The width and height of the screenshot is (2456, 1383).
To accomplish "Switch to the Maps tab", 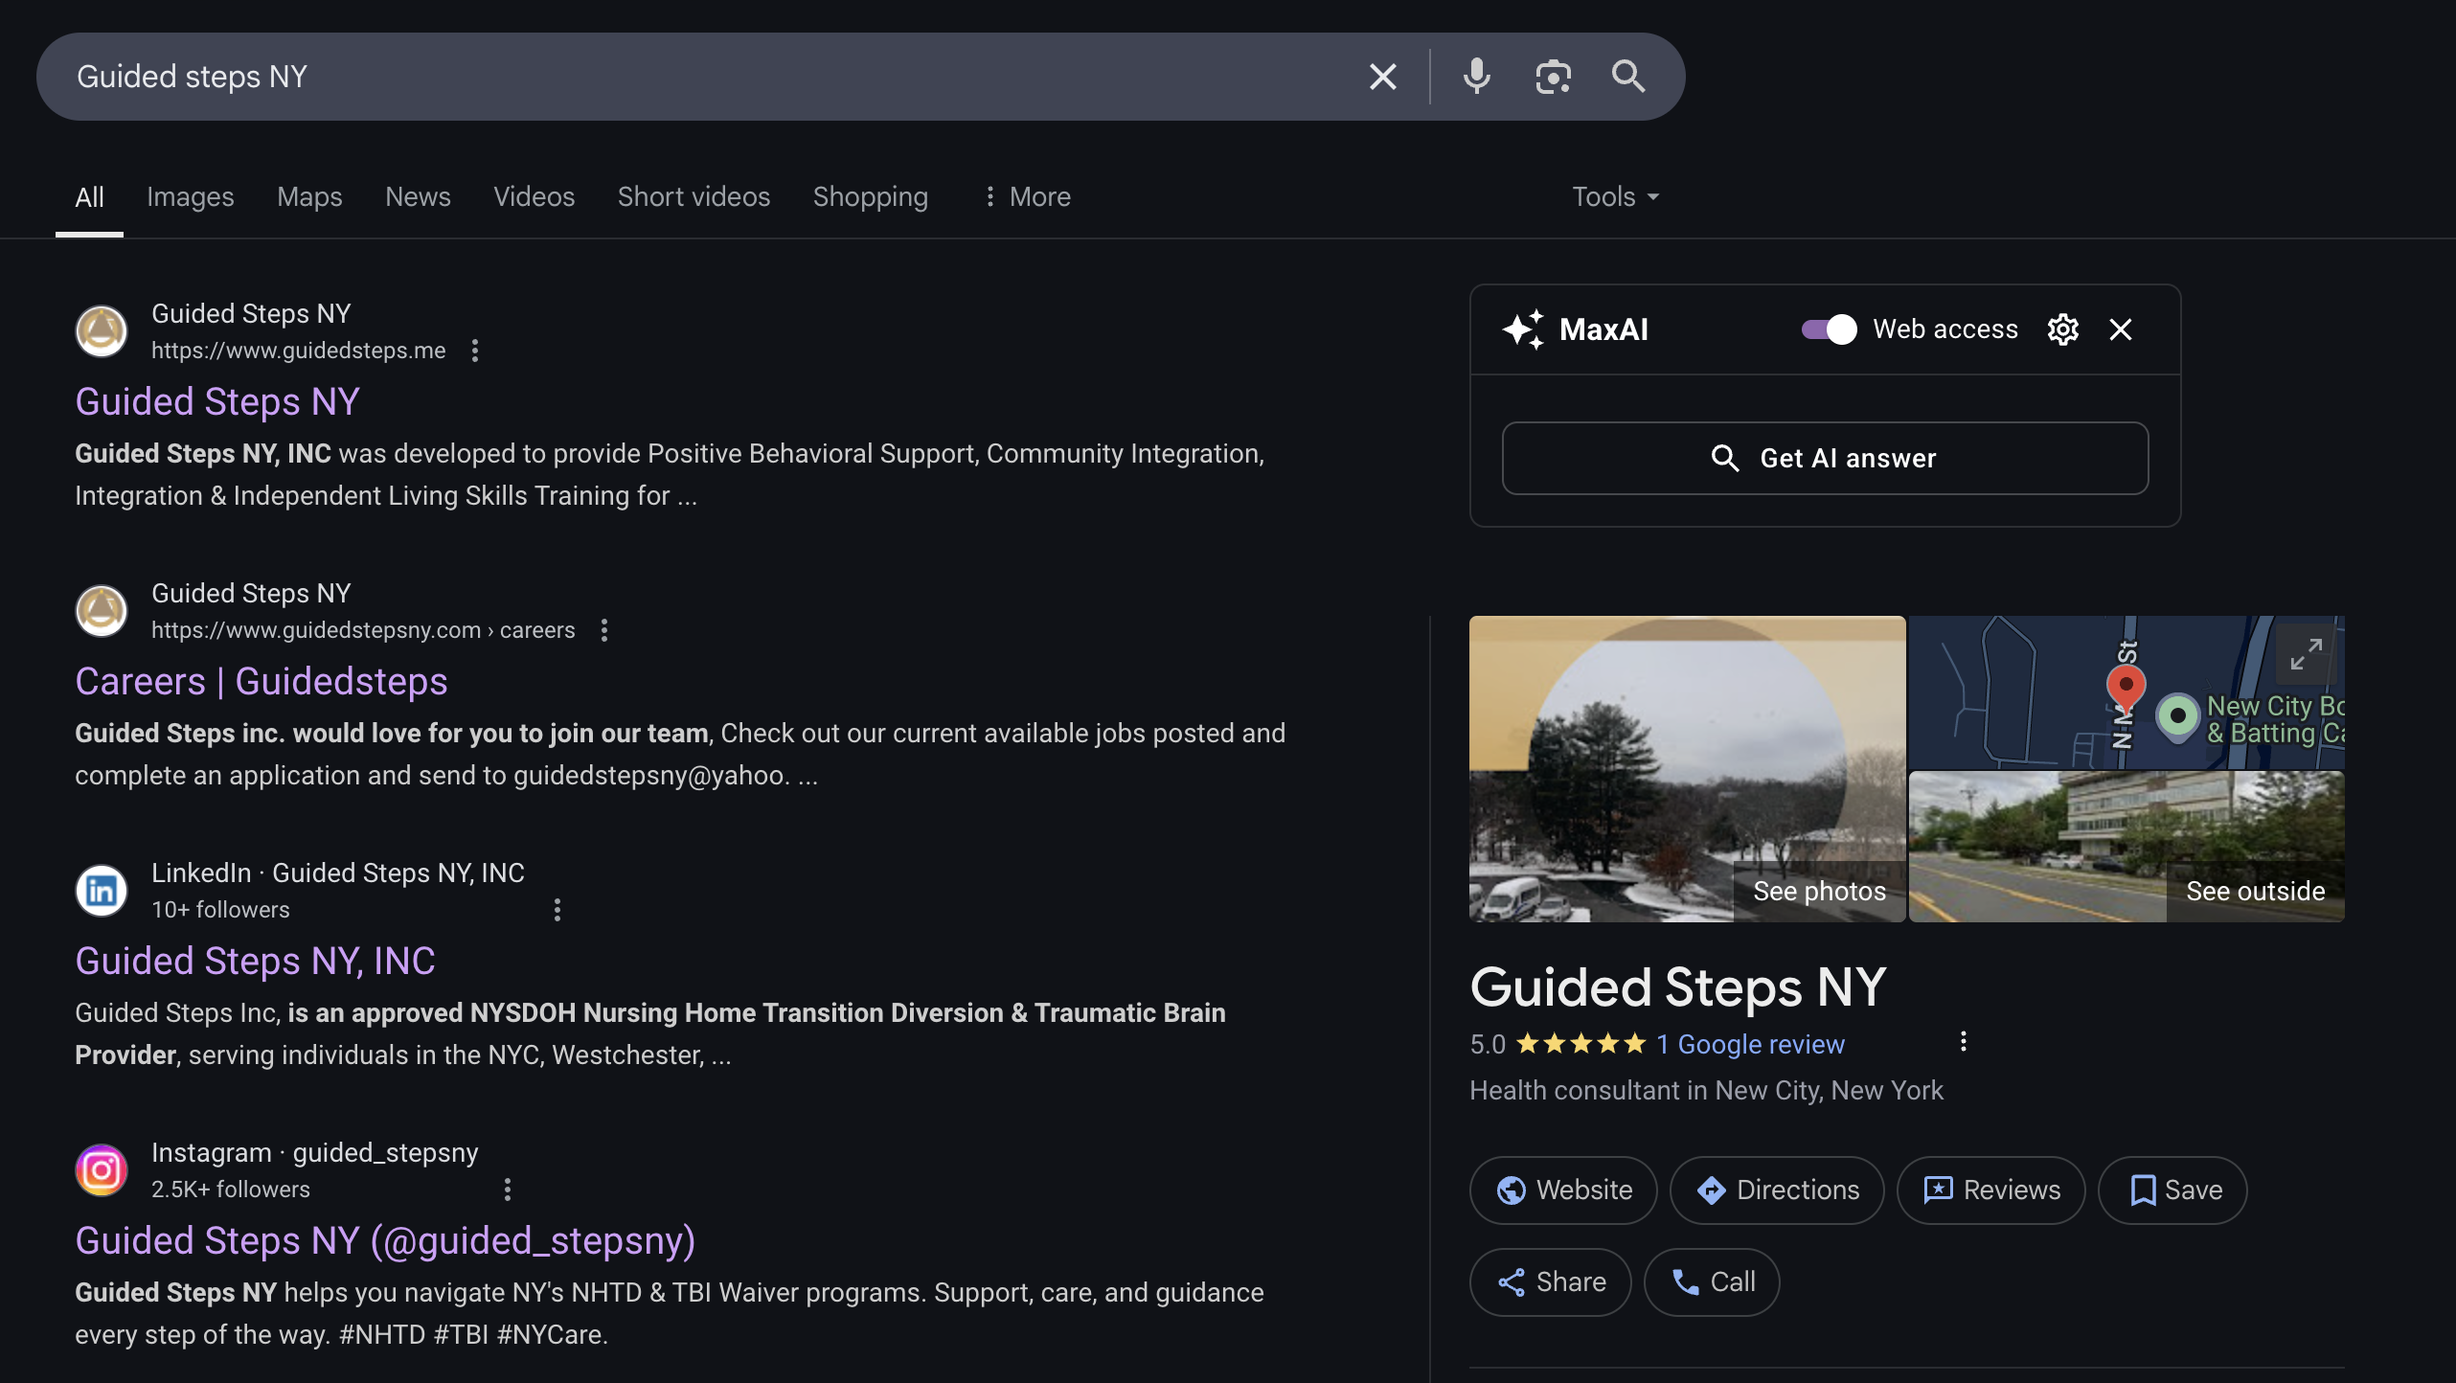I will [309, 196].
